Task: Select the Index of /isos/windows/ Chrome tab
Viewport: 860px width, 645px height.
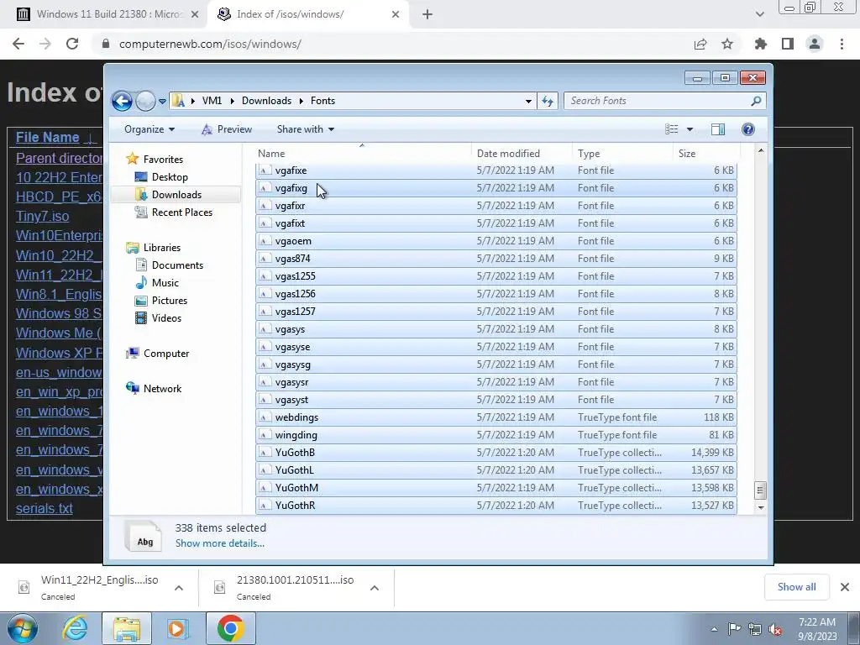Action: pyautogui.click(x=307, y=14)
